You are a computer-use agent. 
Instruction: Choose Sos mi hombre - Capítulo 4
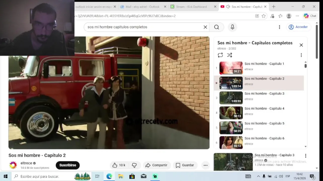point(259,113)
